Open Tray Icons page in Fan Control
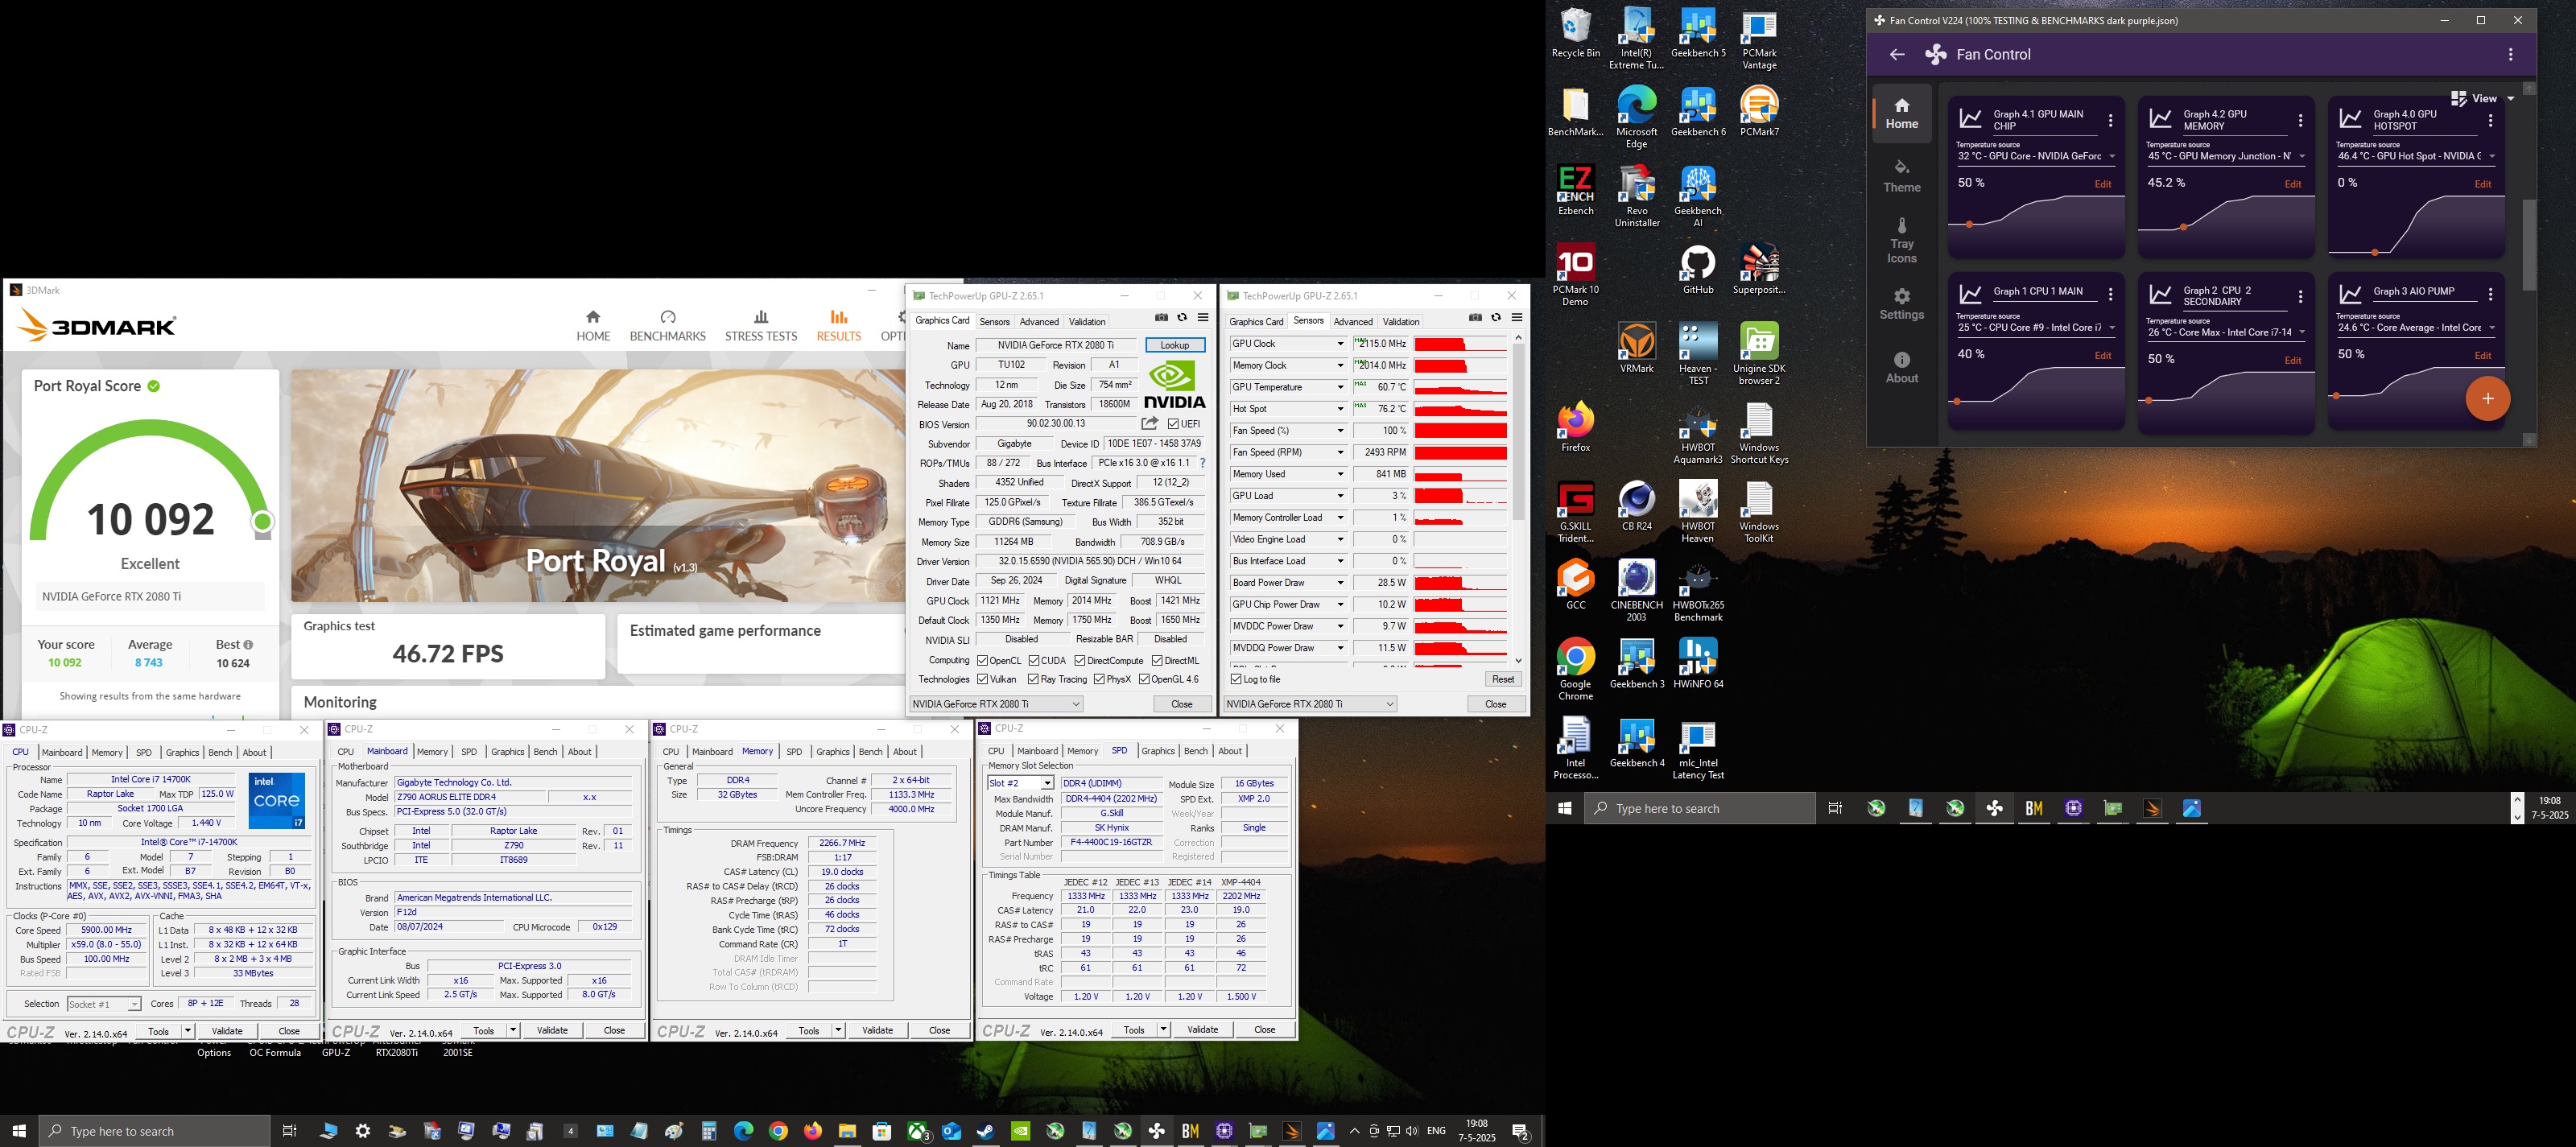Image resolution: width=2576 pixels, height=1147 pixels. (x=1901, y=241)
